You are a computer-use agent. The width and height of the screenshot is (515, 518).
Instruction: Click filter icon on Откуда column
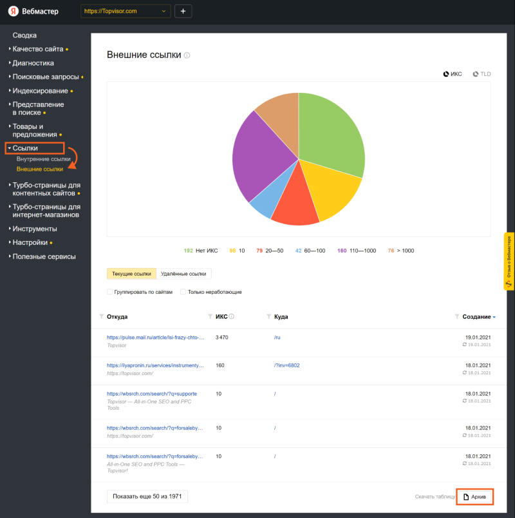pos(102,317)
